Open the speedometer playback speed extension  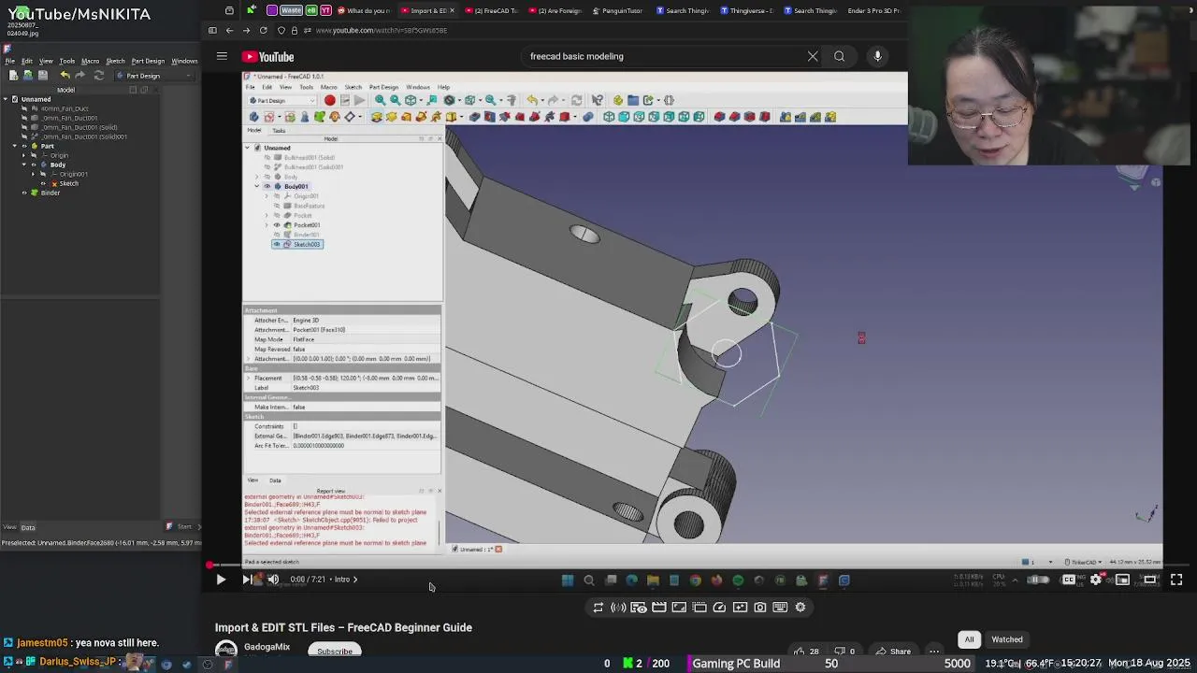(x=719, y=608)
